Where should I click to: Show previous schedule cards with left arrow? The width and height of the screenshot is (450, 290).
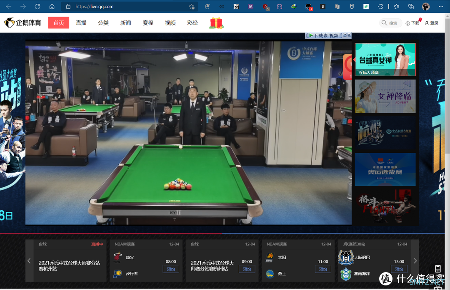29,261
